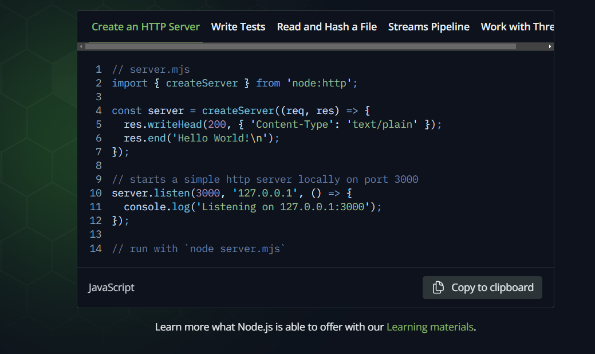Image resolution: width=595 pixels, height=354 pixels.
Task: Click the right arrow of the tab scrollbar
Action: point(550,46)
